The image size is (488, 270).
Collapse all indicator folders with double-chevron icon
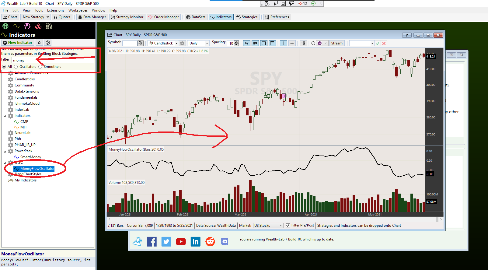coord(39,43)
